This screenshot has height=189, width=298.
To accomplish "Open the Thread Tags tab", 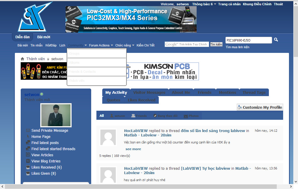I will coord(254,92).
